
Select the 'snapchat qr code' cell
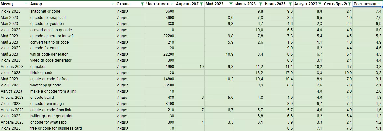pyautogui.click(x=72, y=11)
